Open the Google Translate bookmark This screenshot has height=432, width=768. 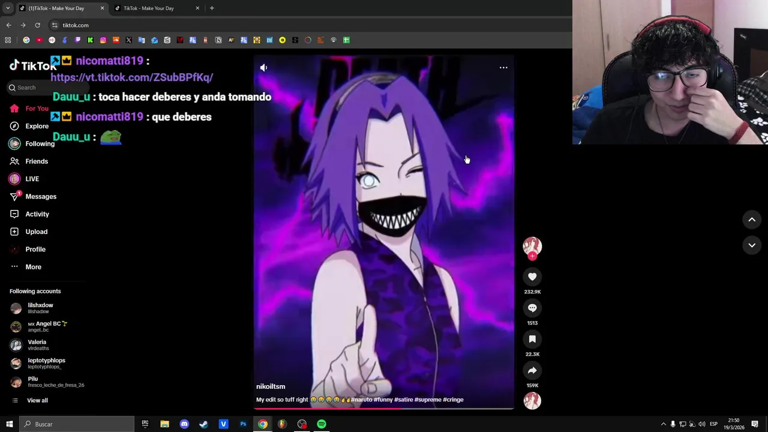[142, 40]
